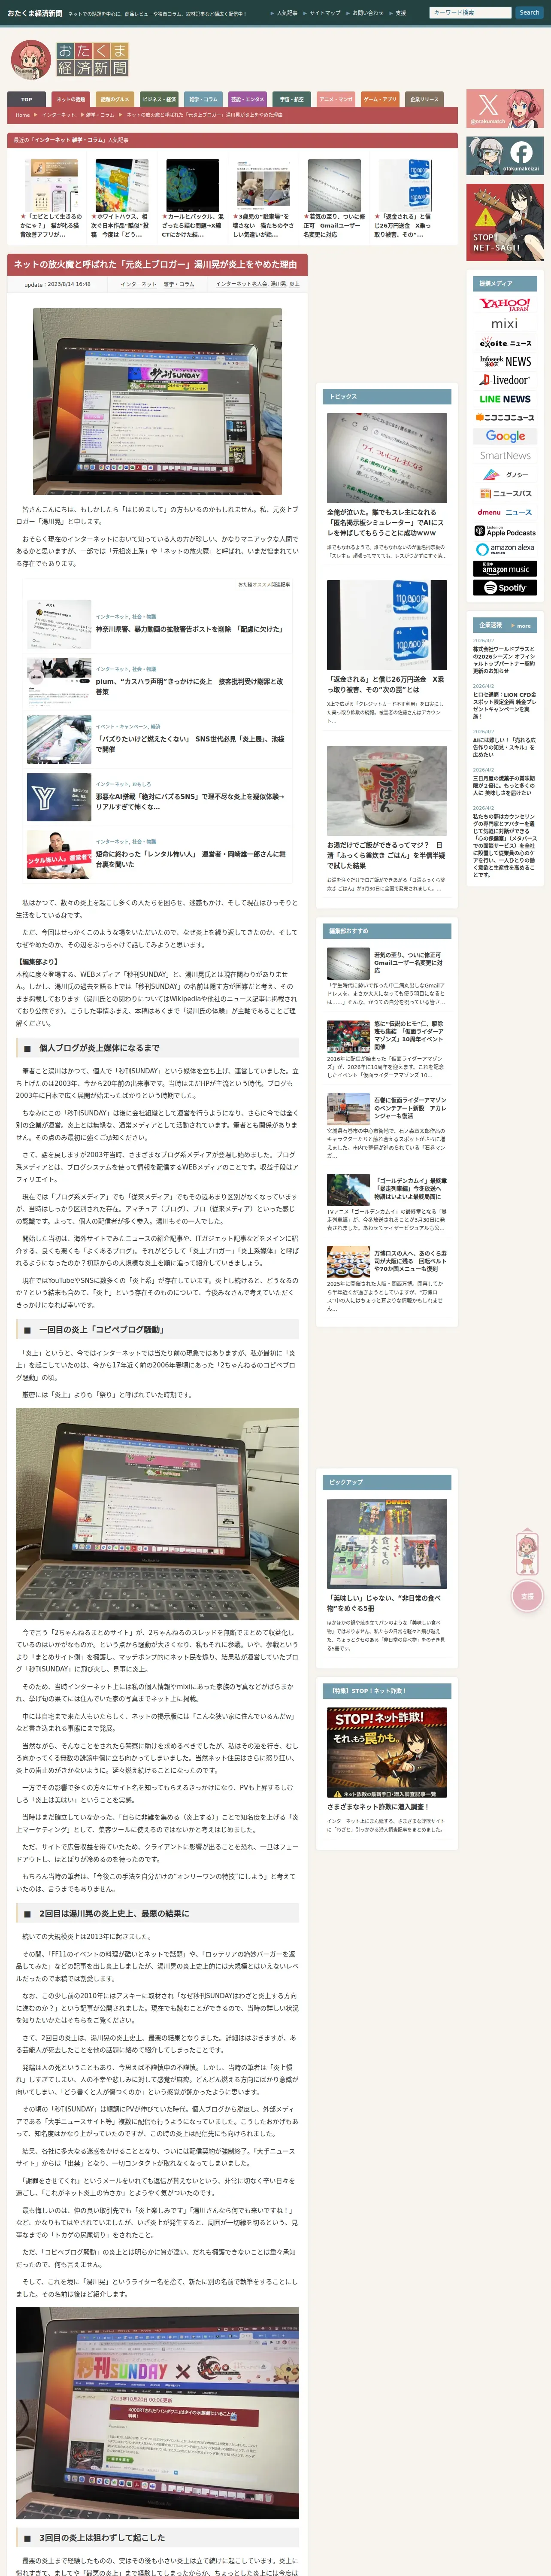Open the サイトマップ header link

325,13
